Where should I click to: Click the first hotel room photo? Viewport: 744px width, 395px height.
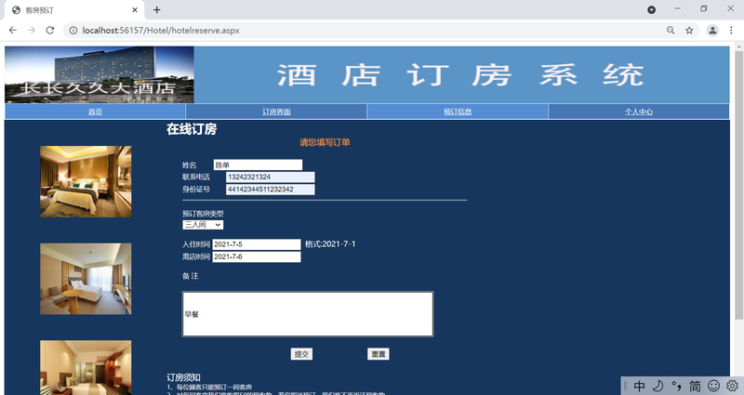coord(86,181)
